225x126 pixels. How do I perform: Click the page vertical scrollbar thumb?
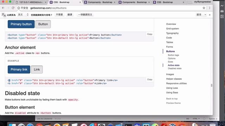pyautogui.click(x=212, y=85)
